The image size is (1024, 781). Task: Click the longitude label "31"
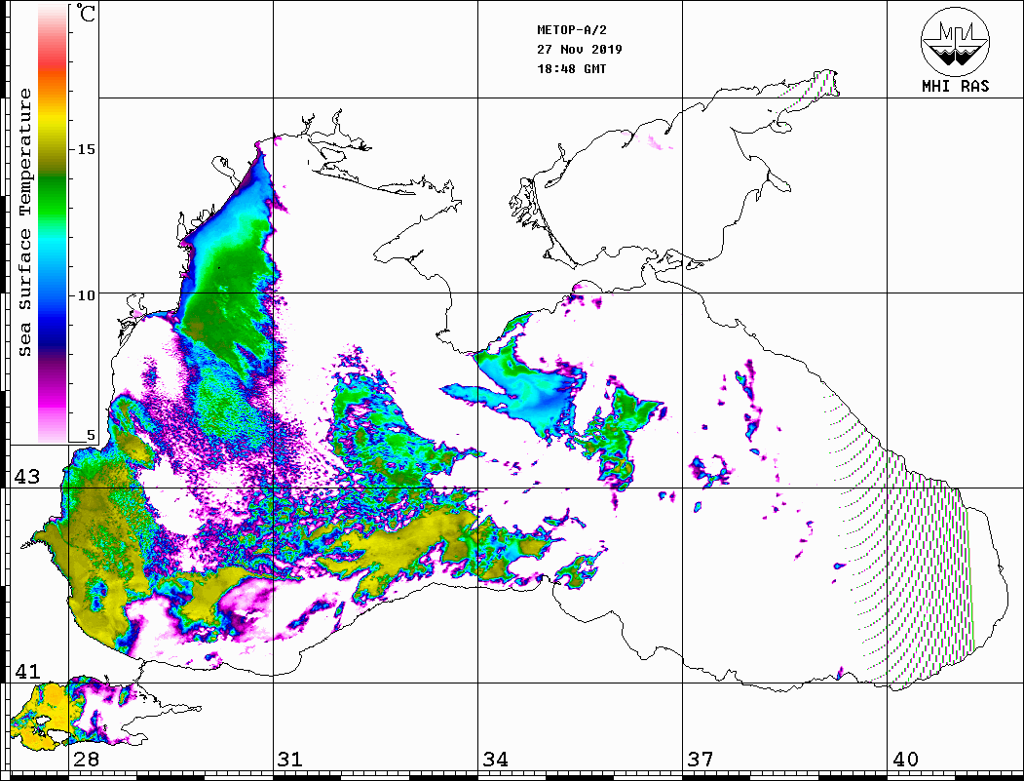[290, 760]
